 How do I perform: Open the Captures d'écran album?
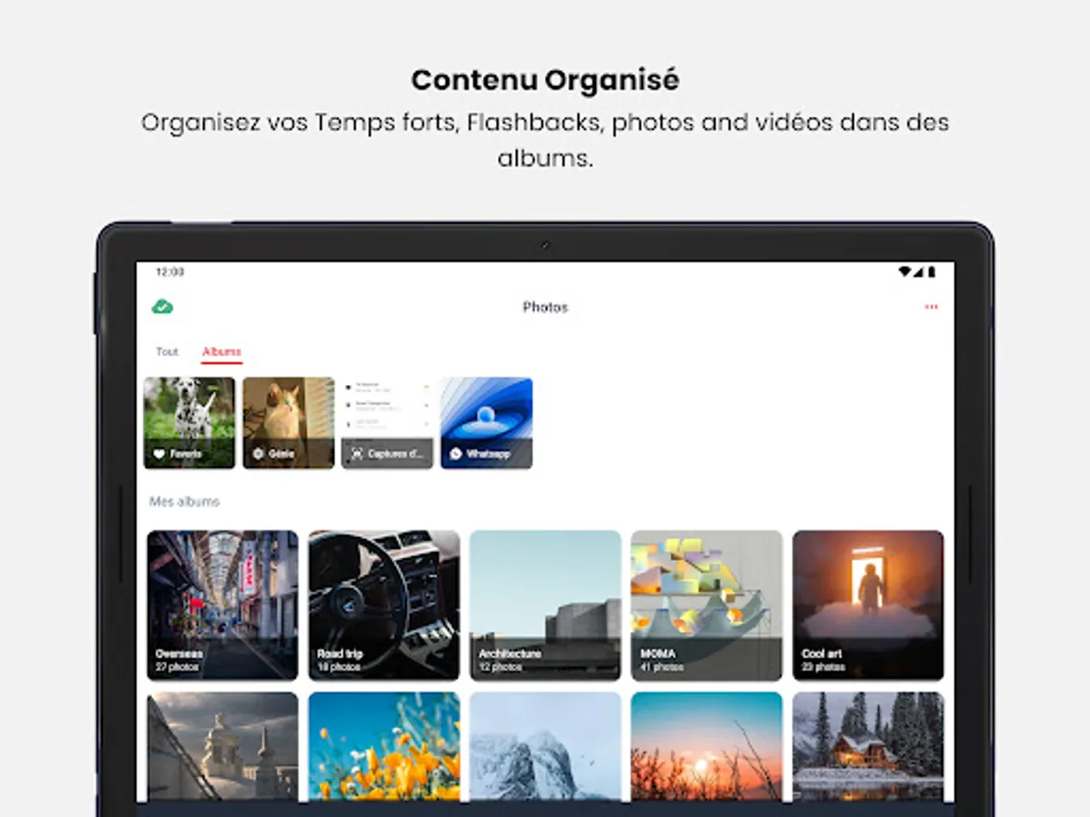387,423
